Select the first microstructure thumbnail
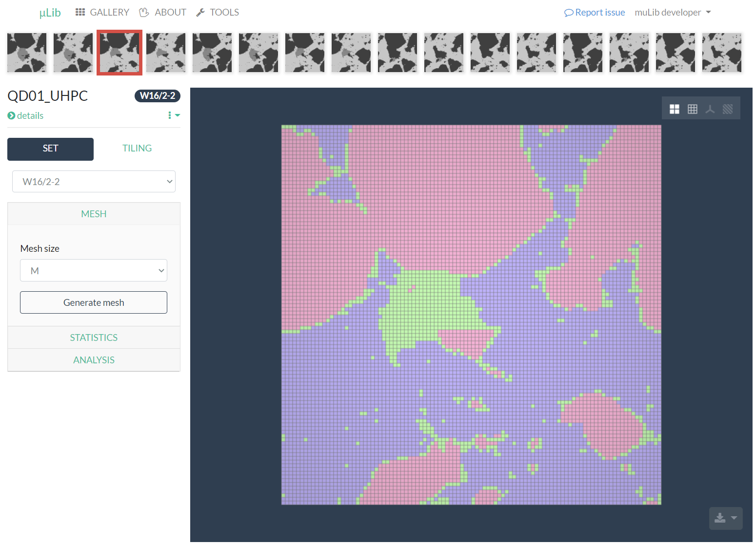This screenshot has width=755, height=544. [27, 53]
